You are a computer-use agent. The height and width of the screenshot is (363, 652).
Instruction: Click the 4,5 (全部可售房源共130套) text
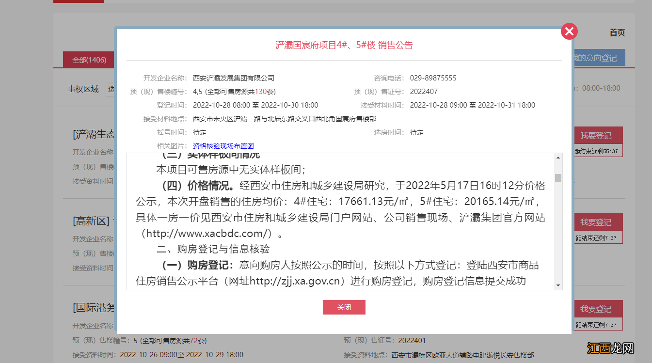pos(235,92)
